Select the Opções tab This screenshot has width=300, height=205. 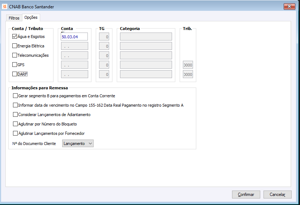31,17
